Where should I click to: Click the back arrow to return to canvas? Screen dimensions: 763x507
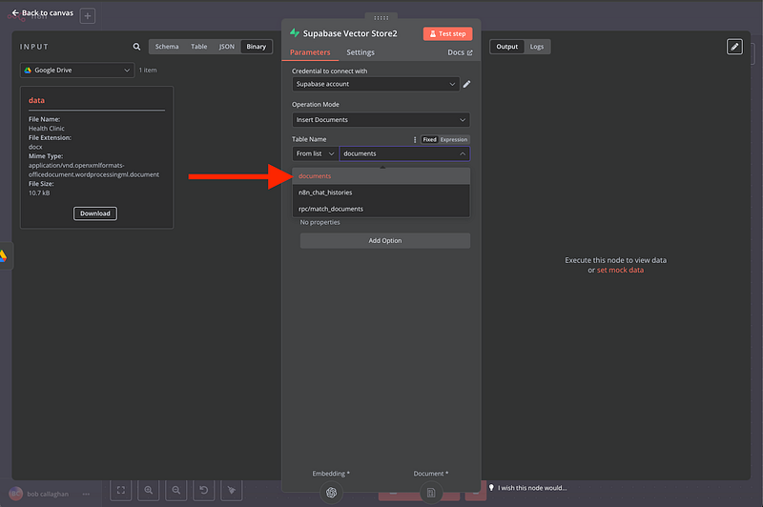[x=14, y=13]
